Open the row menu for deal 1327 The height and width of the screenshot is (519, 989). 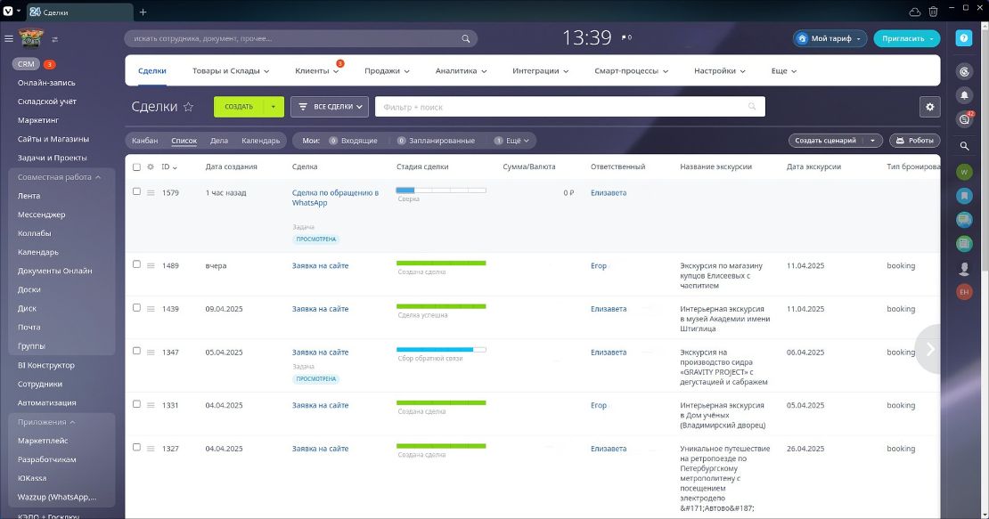pyautogui.click(x=151, y=449)
